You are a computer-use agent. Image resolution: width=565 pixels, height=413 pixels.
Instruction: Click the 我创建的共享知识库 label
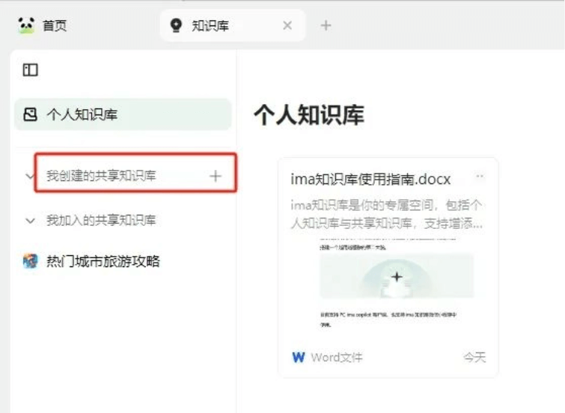coord(101,176)
